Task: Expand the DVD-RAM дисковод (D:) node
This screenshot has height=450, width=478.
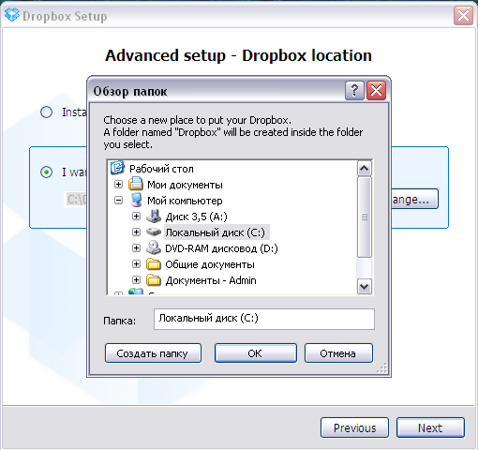Action: (136, 248)
